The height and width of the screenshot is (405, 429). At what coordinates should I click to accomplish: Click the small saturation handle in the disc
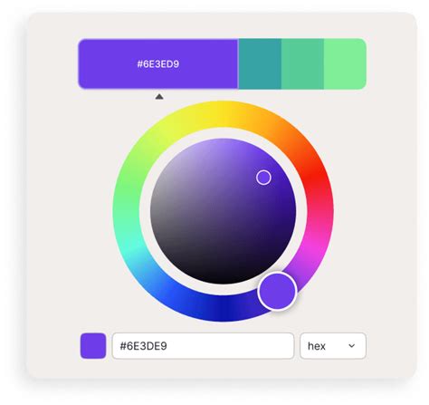[x=263, y=178]
